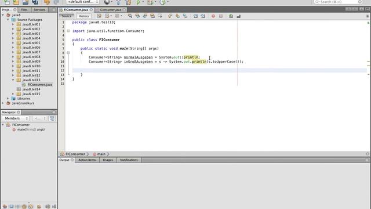This screenshot has height=209, width=371.
Task: Switch to the Notifications tab
Action: point(129,160)
